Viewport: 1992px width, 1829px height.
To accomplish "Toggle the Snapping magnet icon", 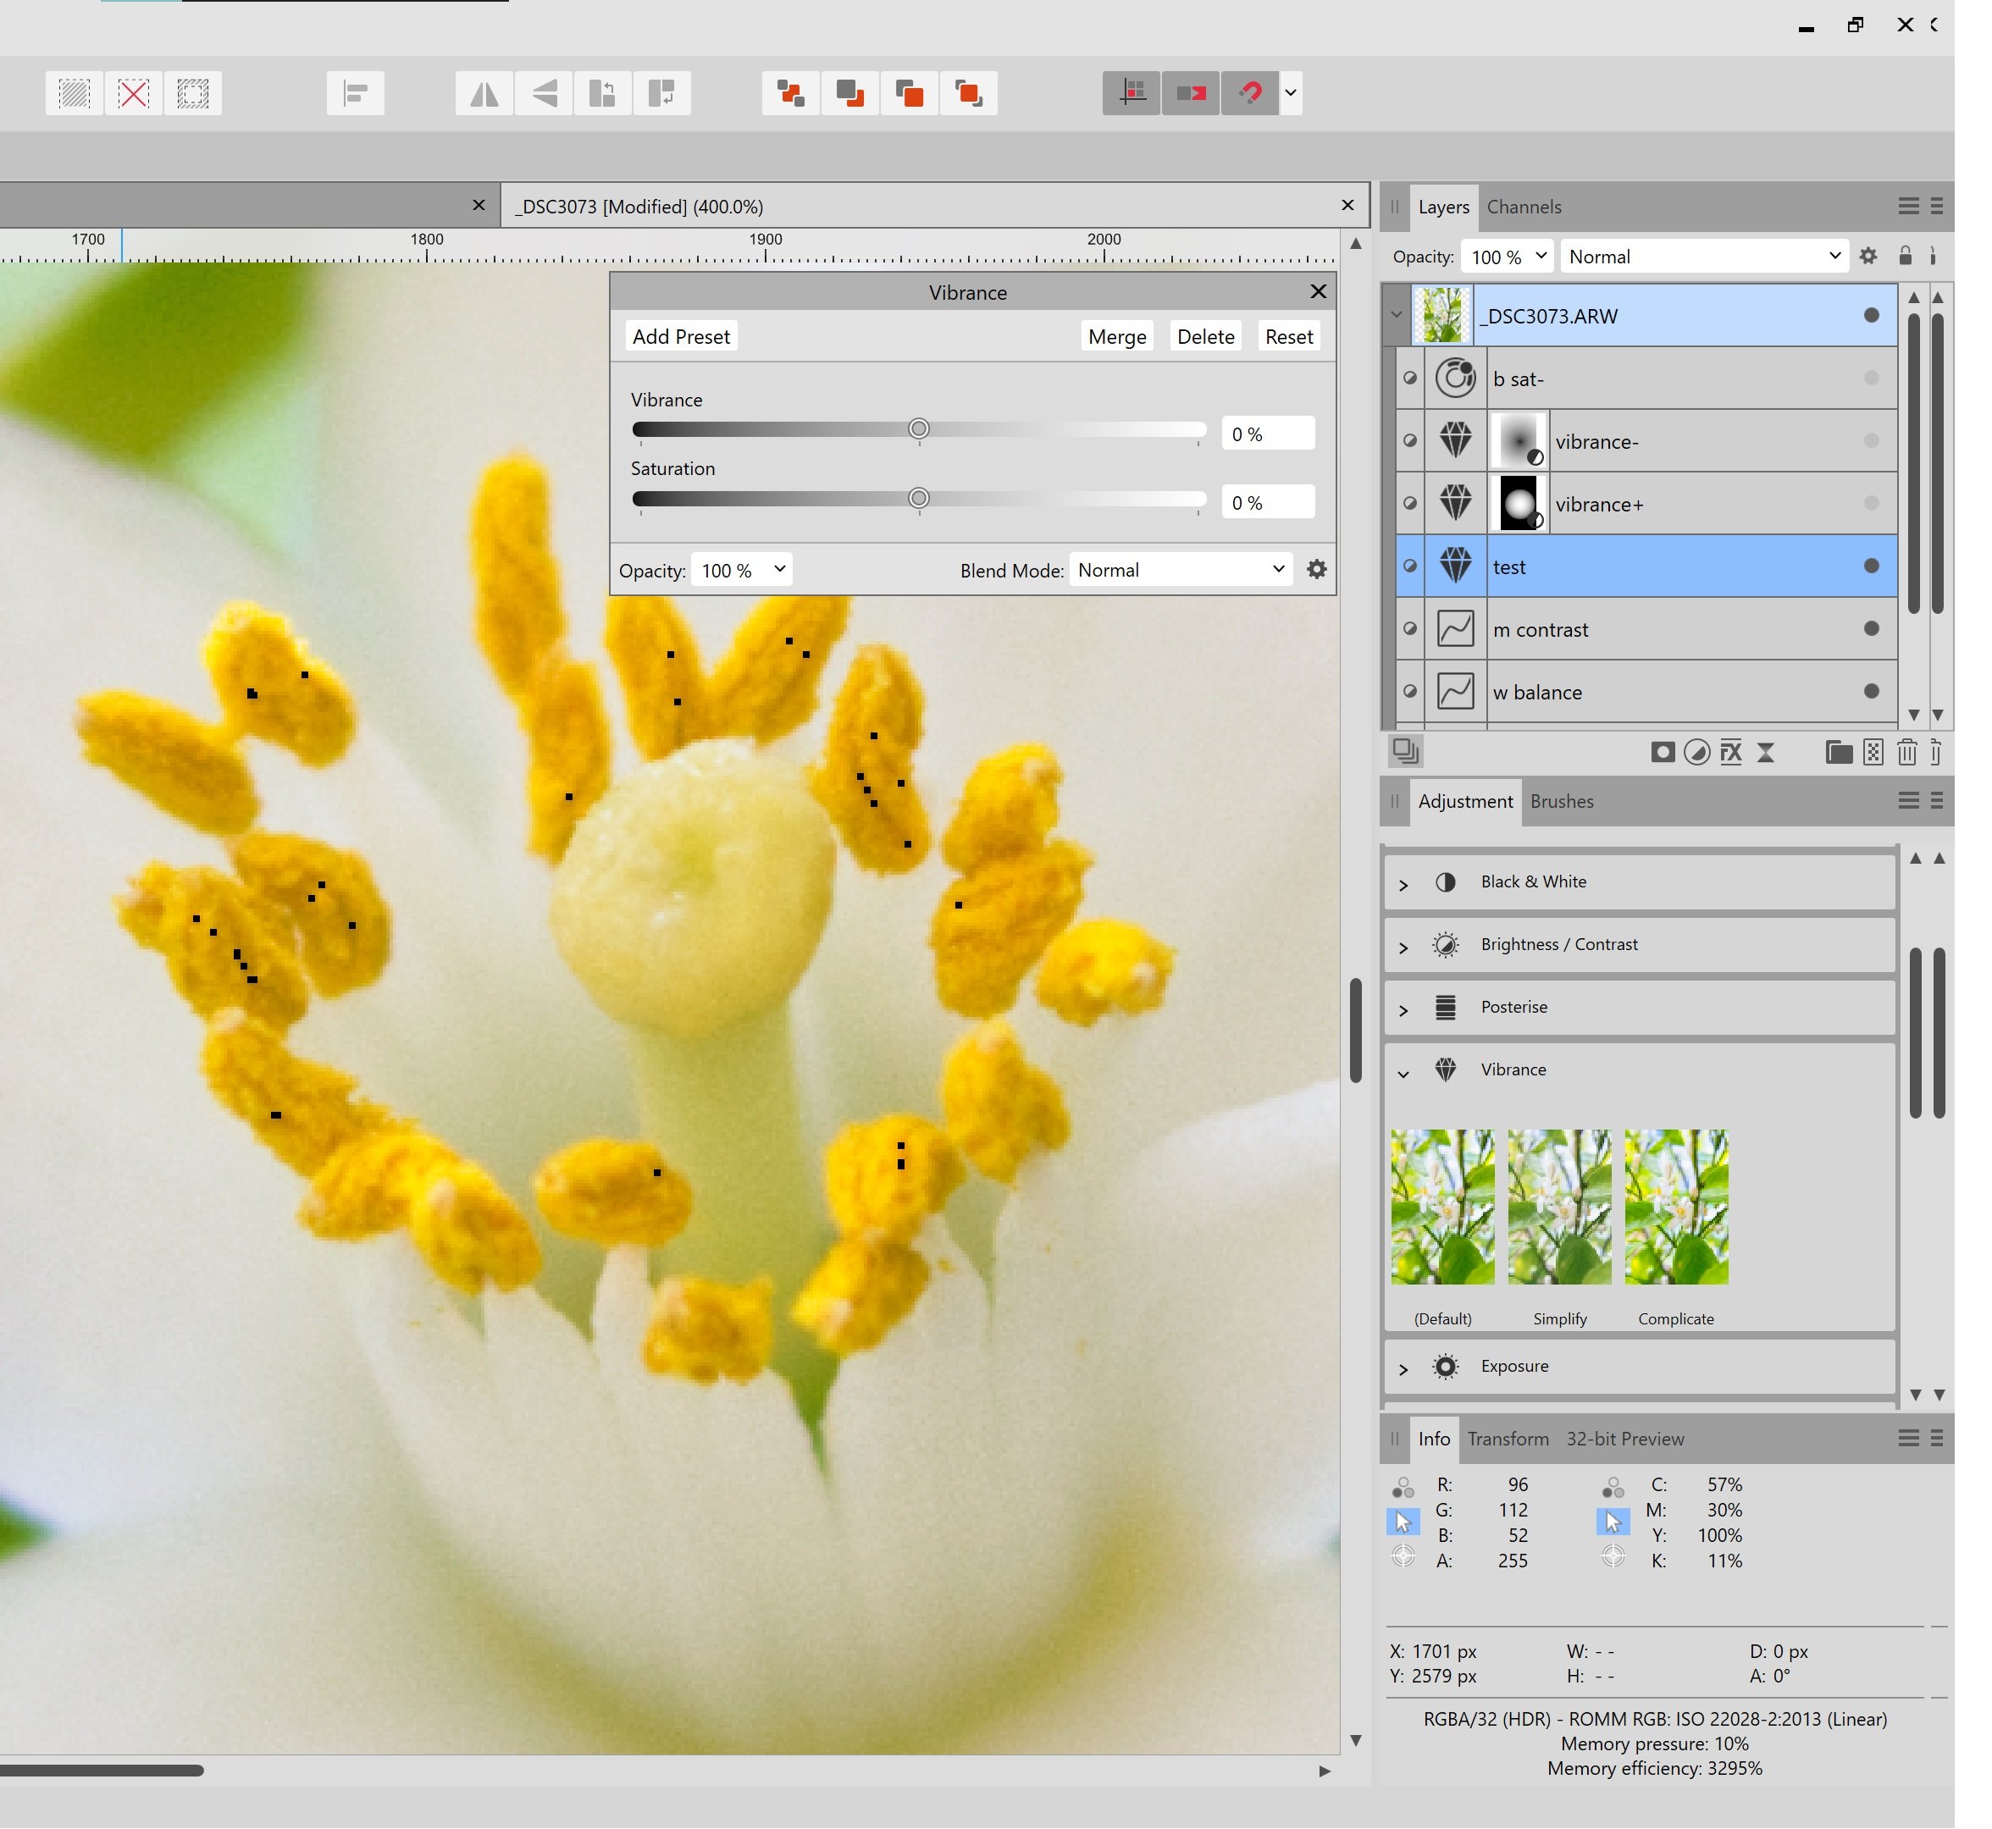I will pos(1250,94).
